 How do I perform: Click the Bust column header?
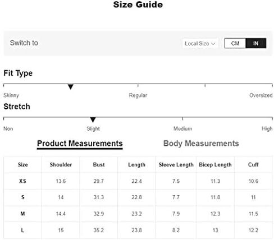[x=99, y=165]
